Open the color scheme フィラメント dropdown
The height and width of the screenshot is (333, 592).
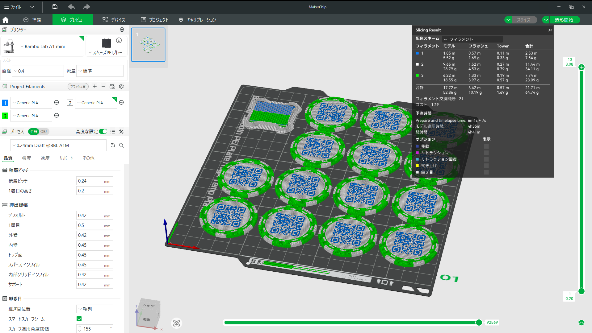pyautogui.click(x=472, y=39)
